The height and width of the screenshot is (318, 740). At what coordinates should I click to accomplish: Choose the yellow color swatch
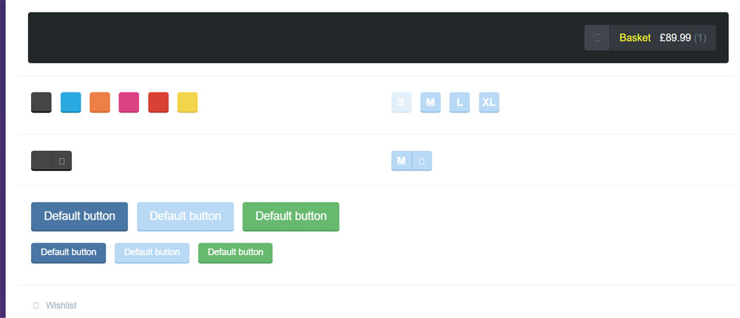click(187, 102)
